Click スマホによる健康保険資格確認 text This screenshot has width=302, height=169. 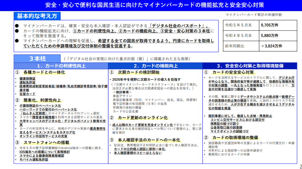[42, 155]
